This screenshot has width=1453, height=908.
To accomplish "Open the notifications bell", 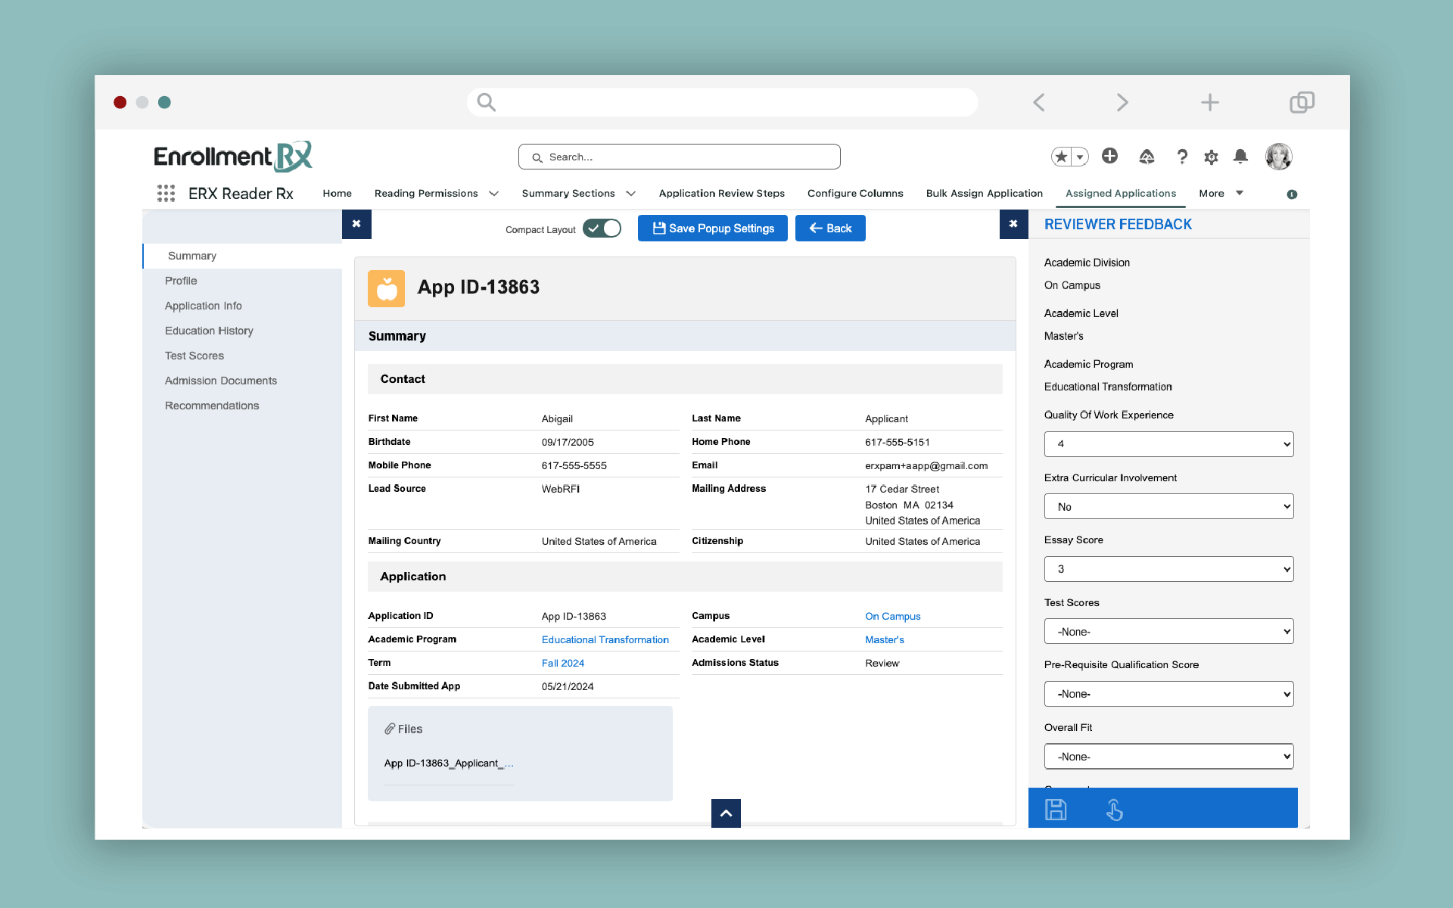I will pos(1240,157).
